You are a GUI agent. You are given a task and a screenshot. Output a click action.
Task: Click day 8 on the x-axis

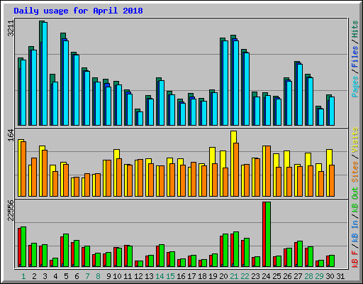click(x=98, y=276)
